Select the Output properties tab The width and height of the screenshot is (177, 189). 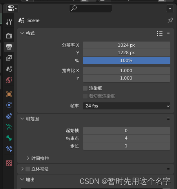9,47
